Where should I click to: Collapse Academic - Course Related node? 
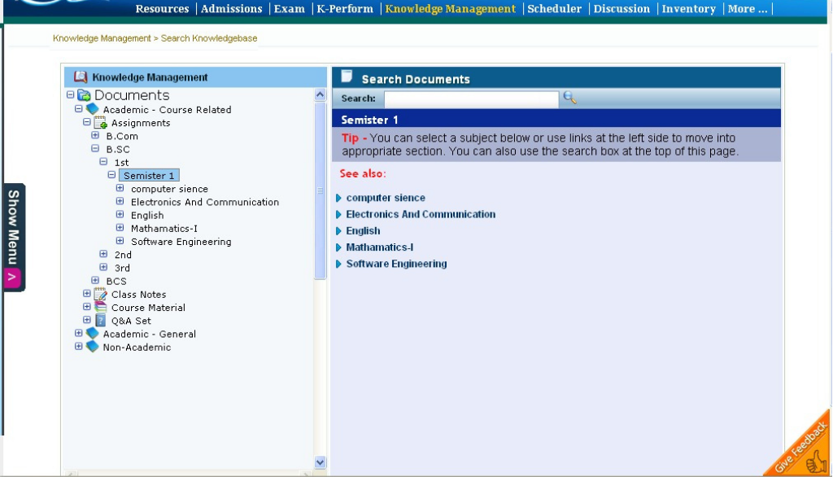[x=79, y=108]
